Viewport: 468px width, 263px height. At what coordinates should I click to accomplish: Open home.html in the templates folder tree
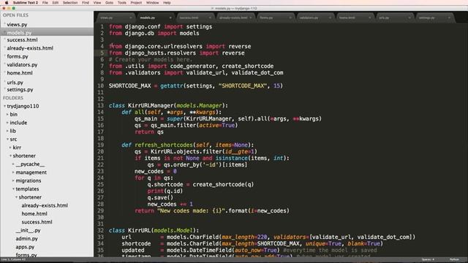point(34,213)
